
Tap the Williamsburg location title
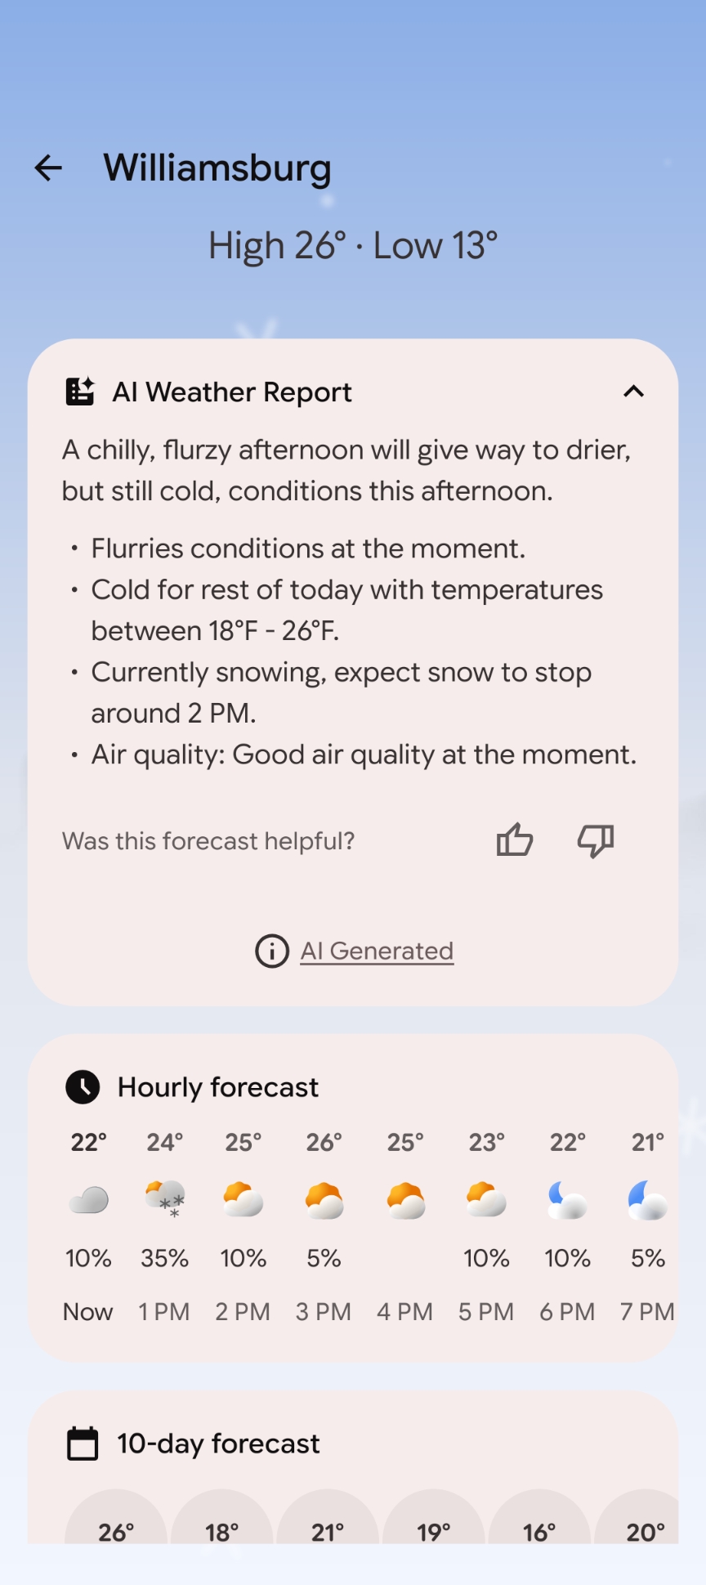click(217, 168)
